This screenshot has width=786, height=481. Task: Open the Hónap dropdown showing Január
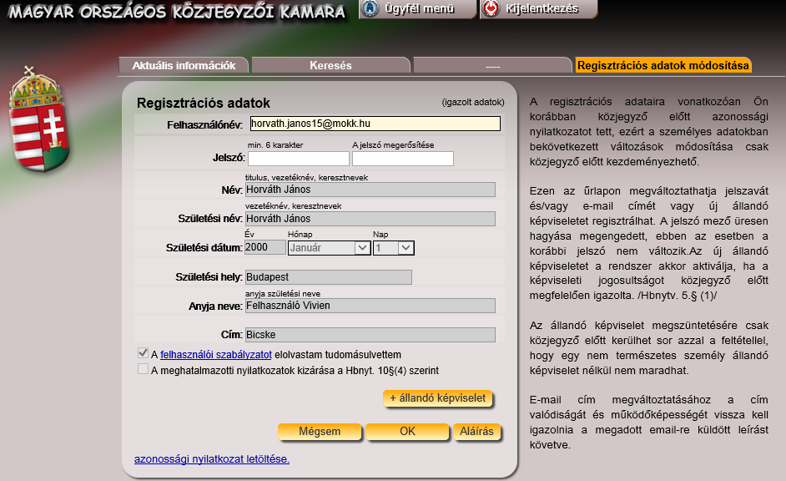tap(330, 248)
